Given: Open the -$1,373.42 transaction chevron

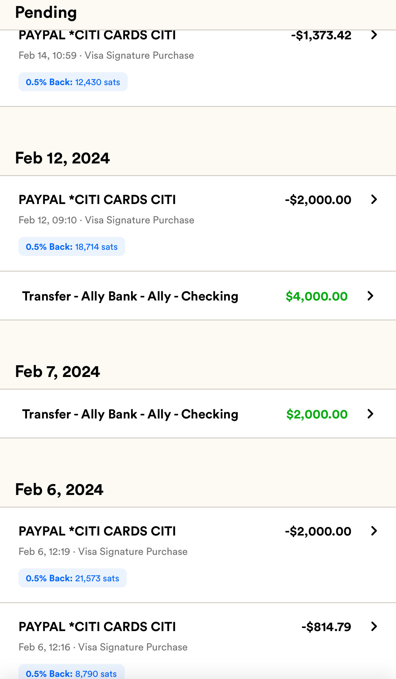Looking at the screenshot, I should coord(374,35).
